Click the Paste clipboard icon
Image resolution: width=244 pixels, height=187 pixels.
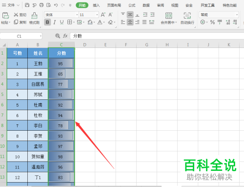[5, 16]
